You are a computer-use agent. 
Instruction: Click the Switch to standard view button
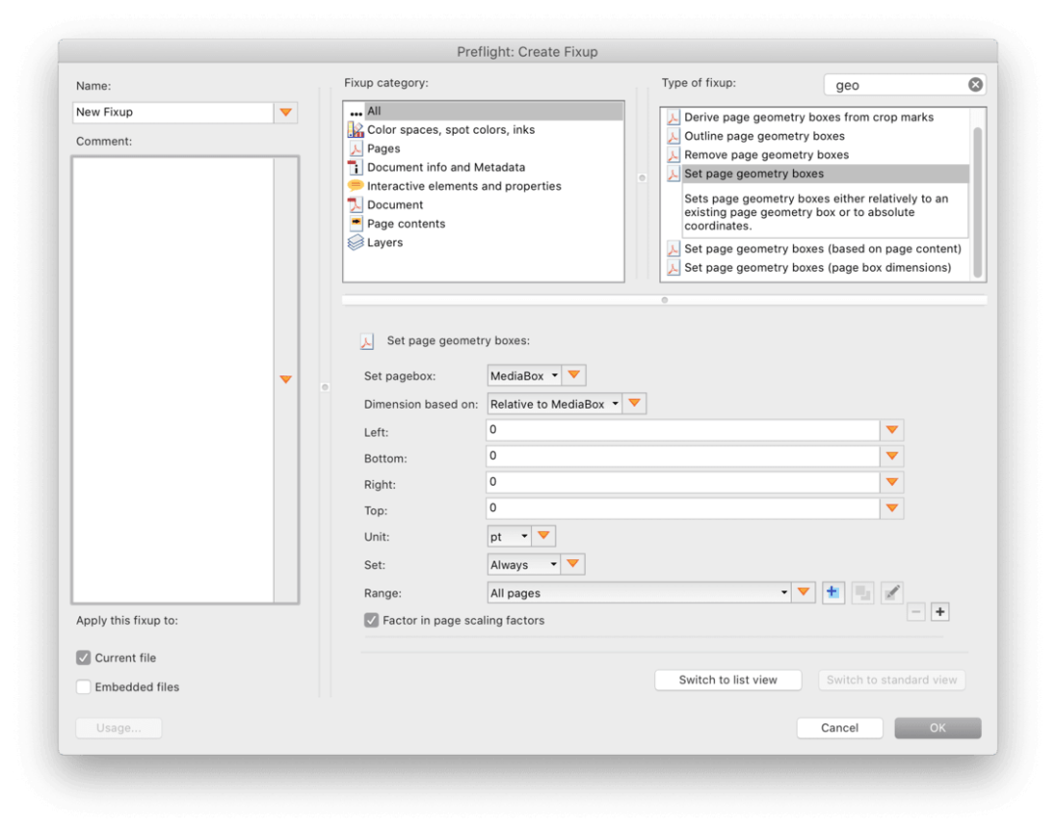pos(892,679)
